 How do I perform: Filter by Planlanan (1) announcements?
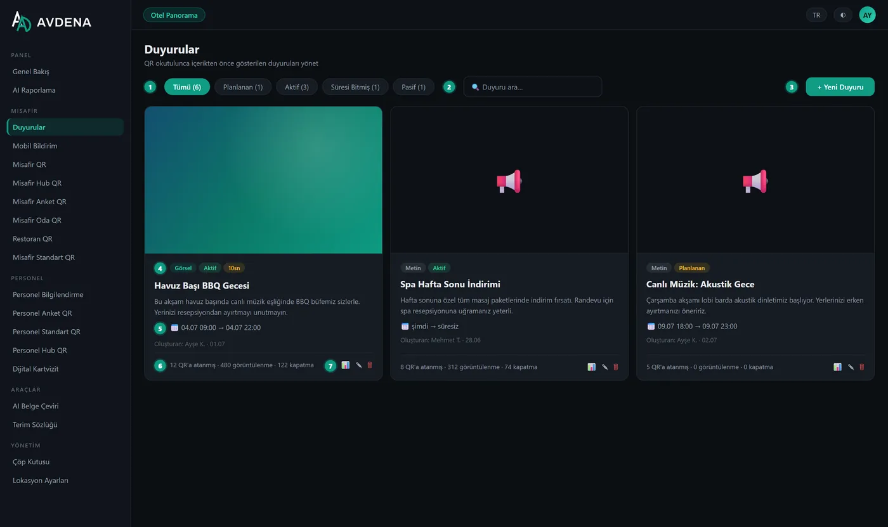(x=243, y=87)
